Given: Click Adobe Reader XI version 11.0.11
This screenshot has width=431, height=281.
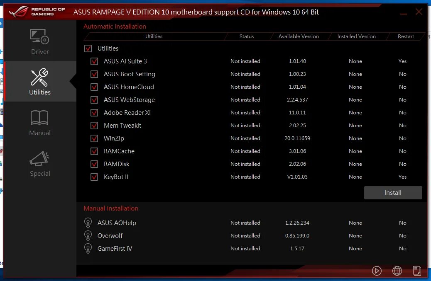Looking at the screenshot, I should 297,113.
